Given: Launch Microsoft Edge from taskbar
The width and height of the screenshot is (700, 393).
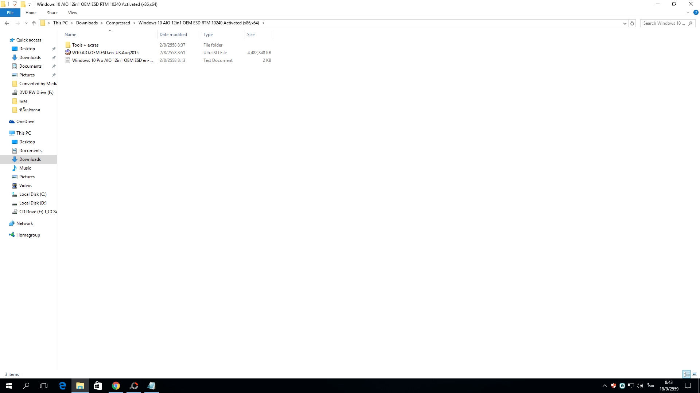Looking at the screenshot, I should tap(62, 386).
